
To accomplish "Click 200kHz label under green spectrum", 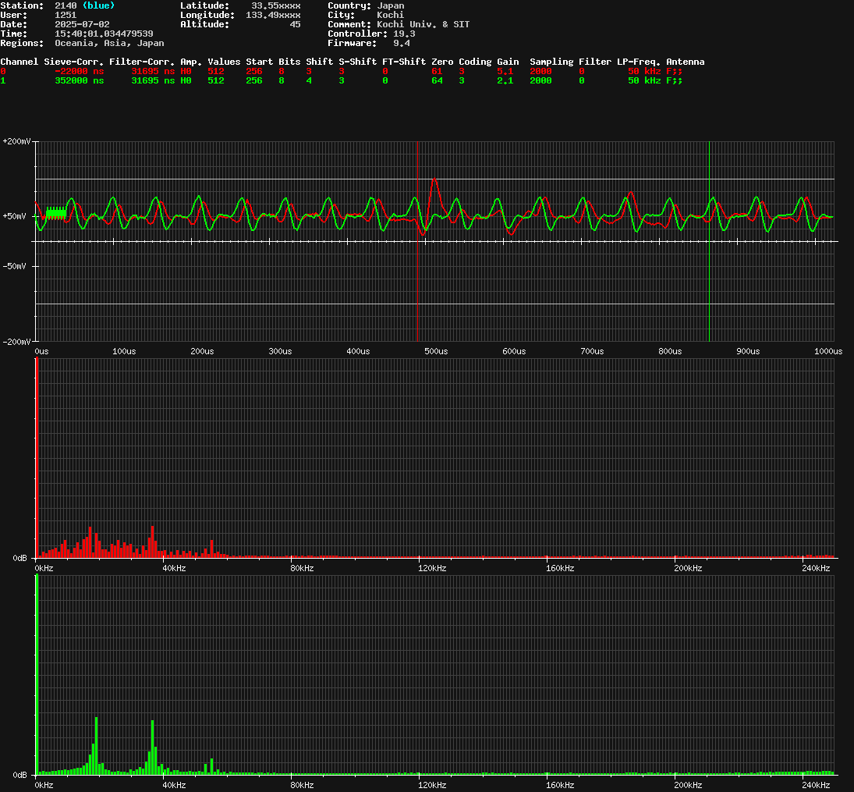I will [x=688, y=785].
